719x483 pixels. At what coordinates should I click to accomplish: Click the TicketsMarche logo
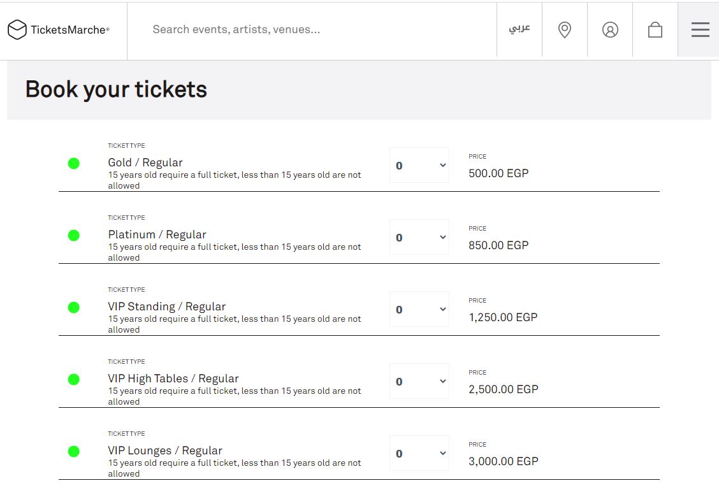point(59,29)
